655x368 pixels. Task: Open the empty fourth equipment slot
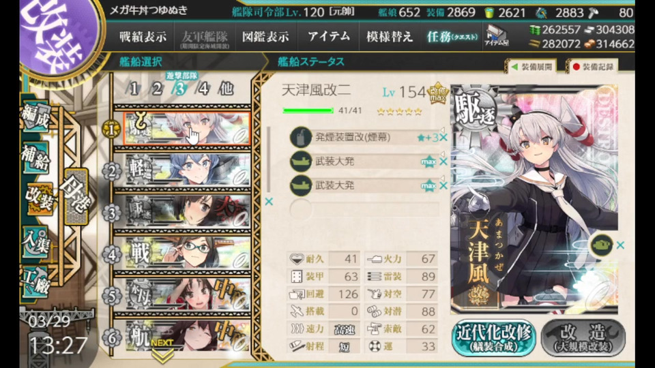[364, 209]
